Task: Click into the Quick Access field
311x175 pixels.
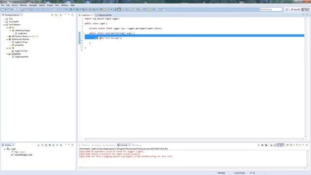Action: pyautogui.click(x=271, y=10)
